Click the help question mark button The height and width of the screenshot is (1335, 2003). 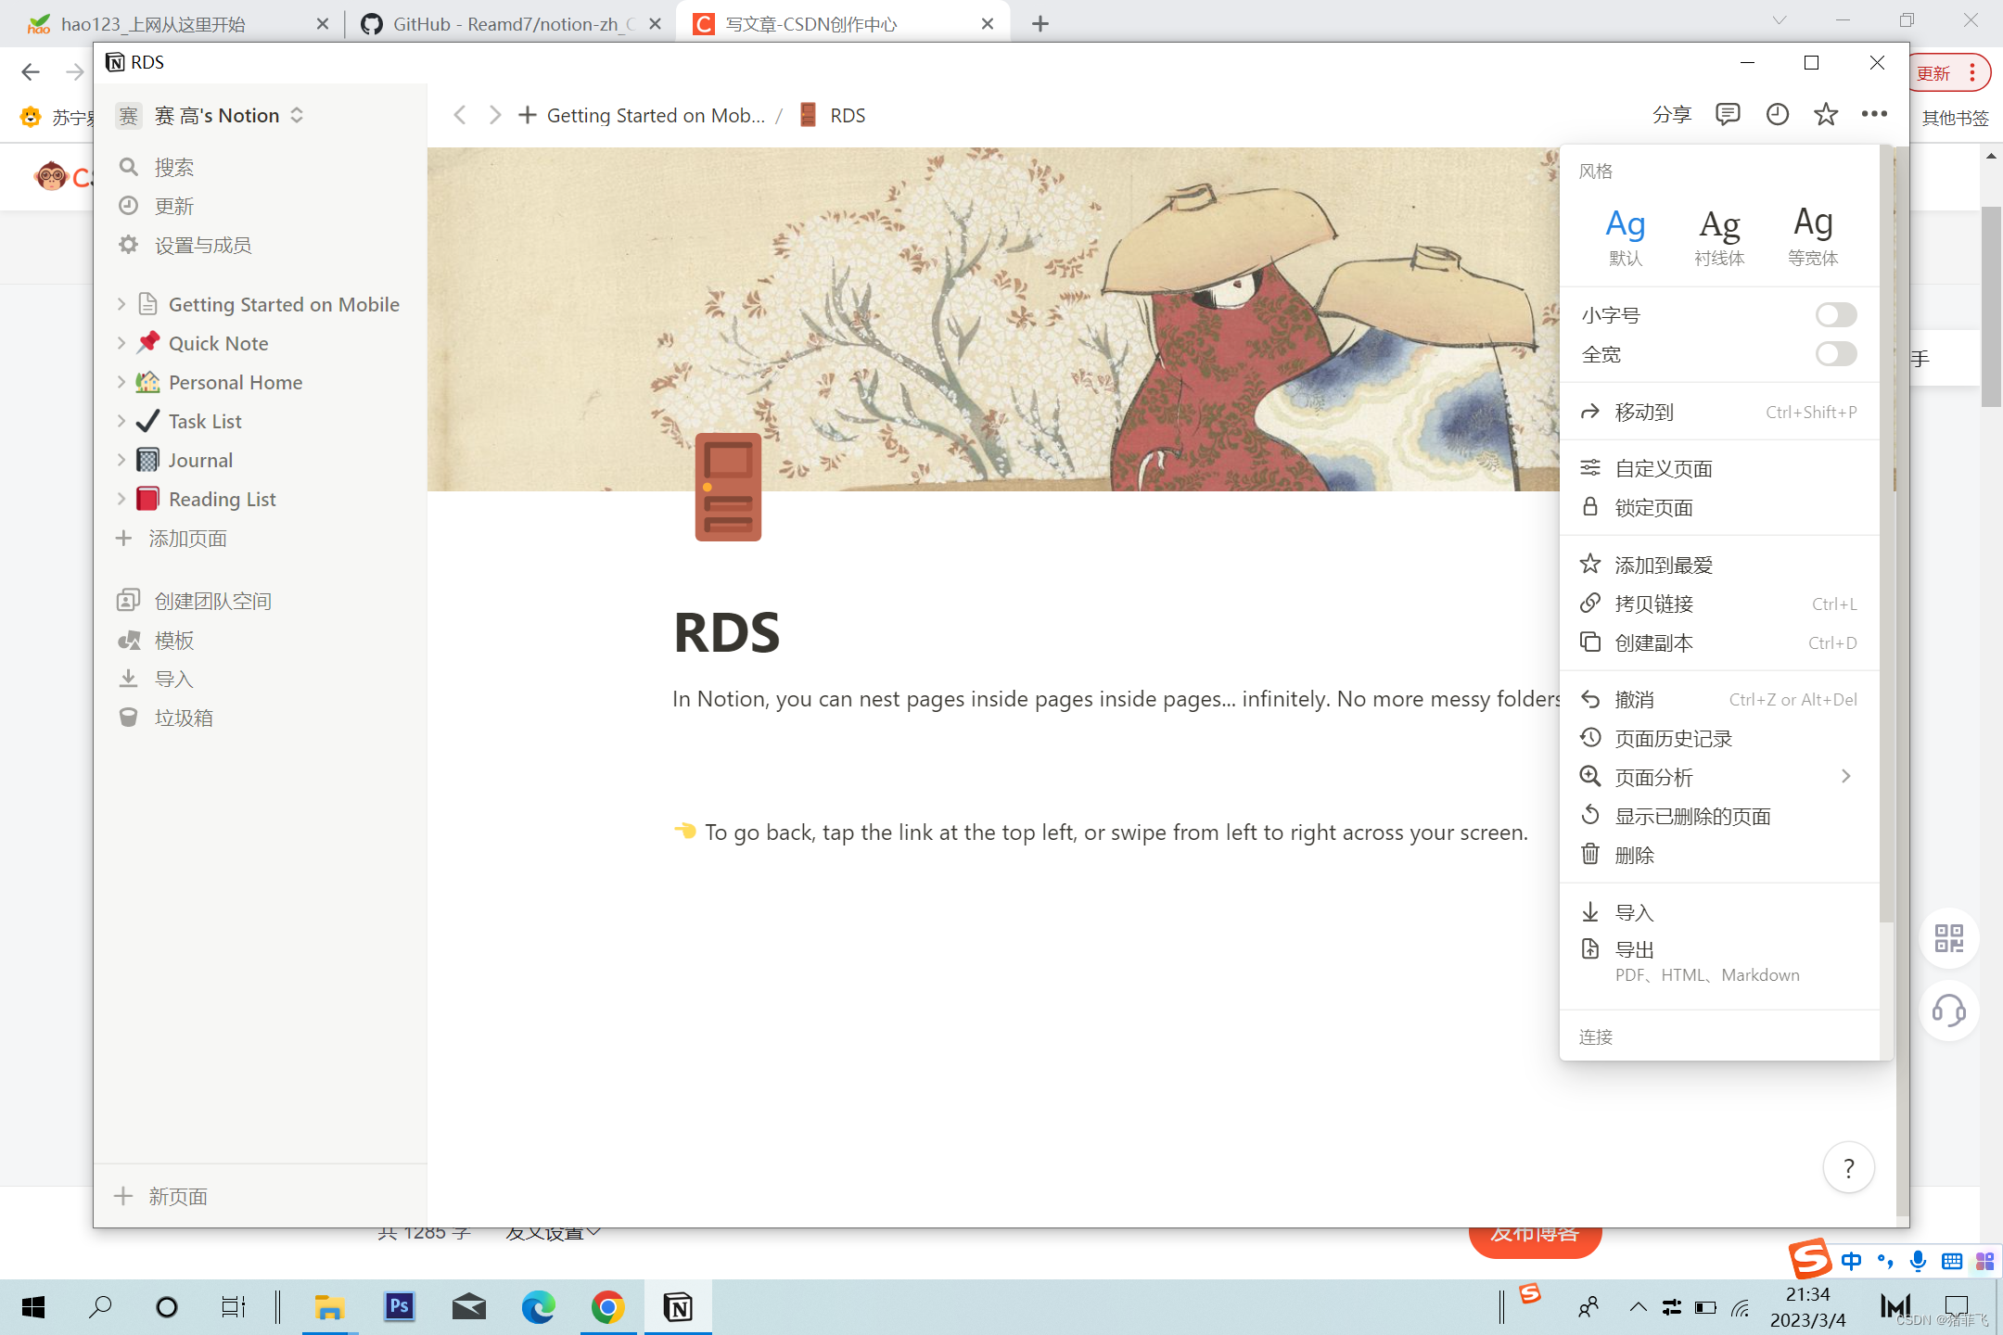1848,1168
